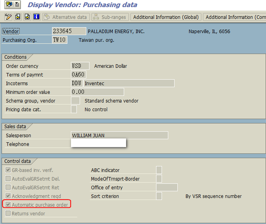The width and height of the screenshot is (266, 224).
Task: Click the Minimum order value field
Action: coord(97,92)
